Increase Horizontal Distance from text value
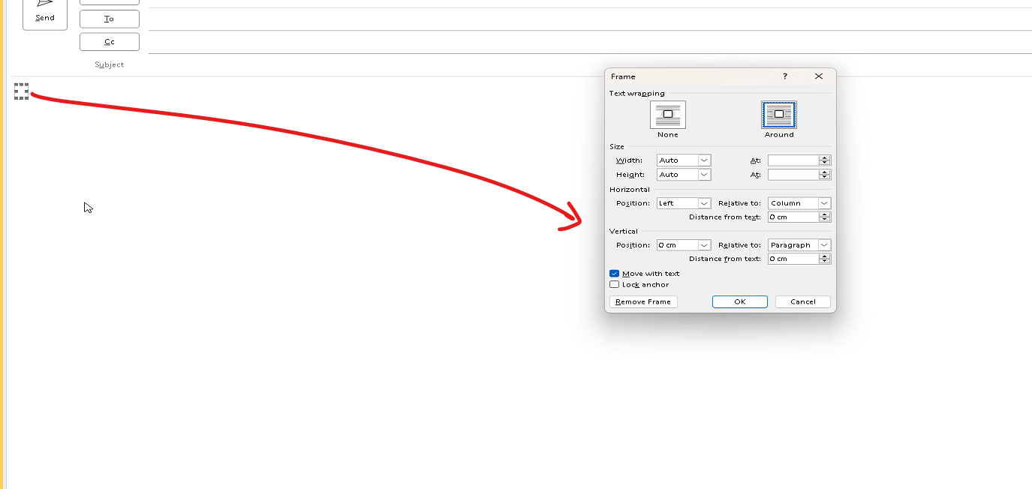This screenshot has height=489, width=1032. tap(825, 214)
